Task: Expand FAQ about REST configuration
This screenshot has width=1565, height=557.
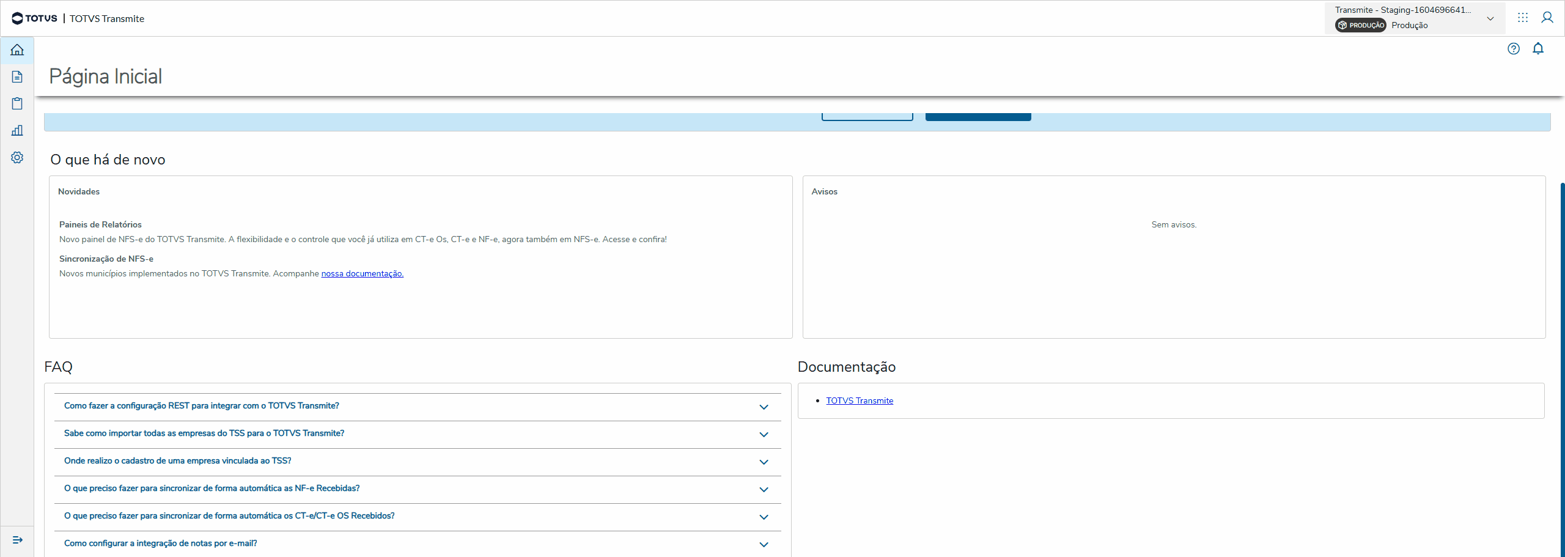Action: [418, 407]
